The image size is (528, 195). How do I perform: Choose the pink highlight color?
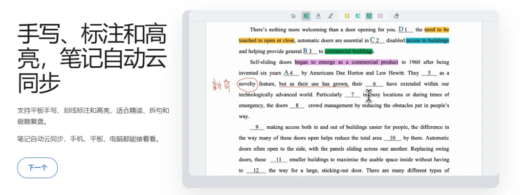pos(380,16)
